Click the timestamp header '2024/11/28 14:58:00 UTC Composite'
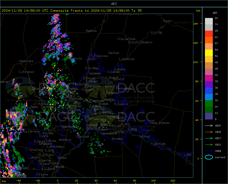 [x=35, y=11]
